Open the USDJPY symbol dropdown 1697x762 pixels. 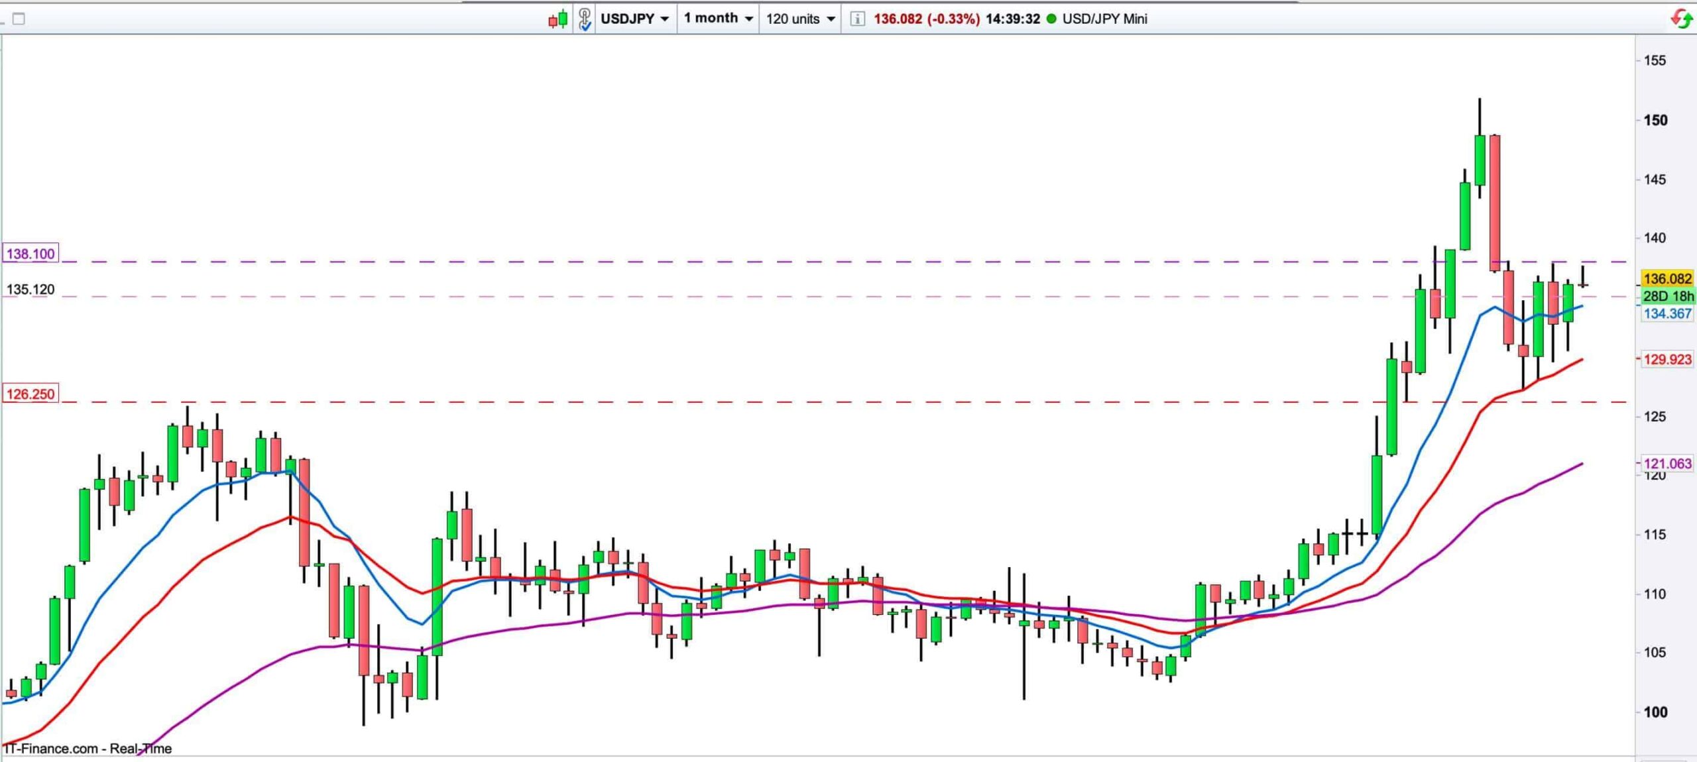point(634,19)
